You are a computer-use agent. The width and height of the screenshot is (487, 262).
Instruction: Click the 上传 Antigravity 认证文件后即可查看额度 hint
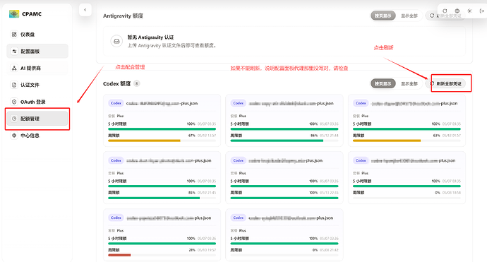pos(172,46)
